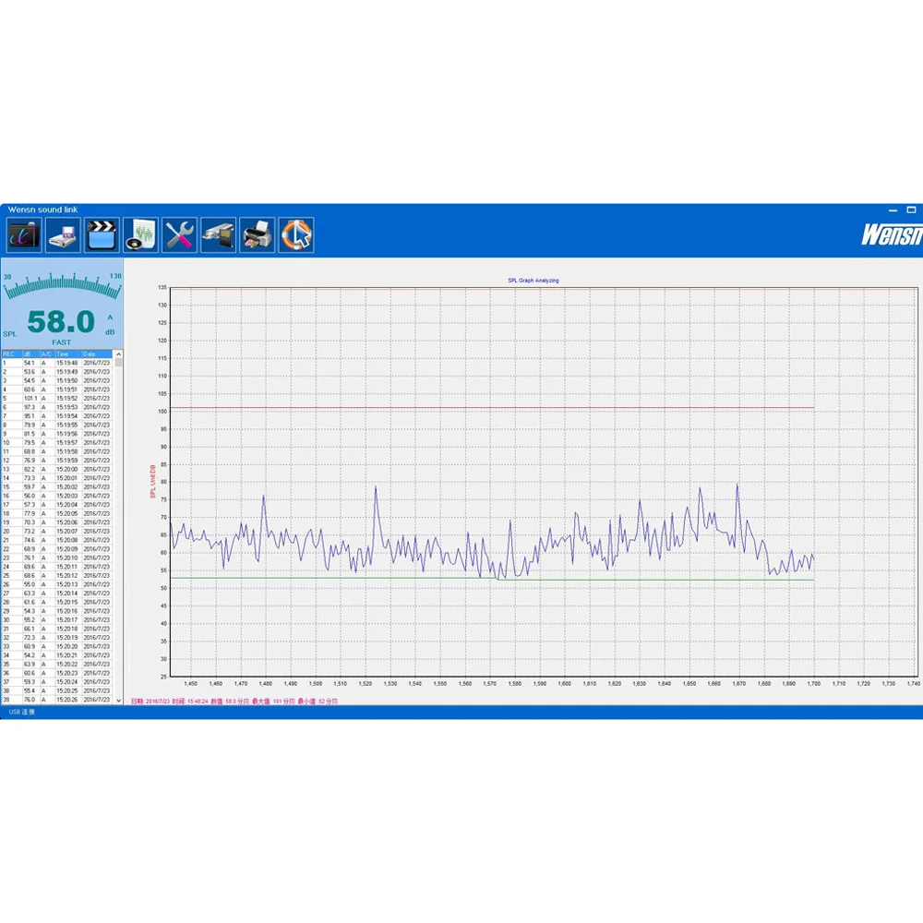Select record 8 with 79.9 dB
The image size is (923, 923).
pyautogui.click(x=57, y=425)
